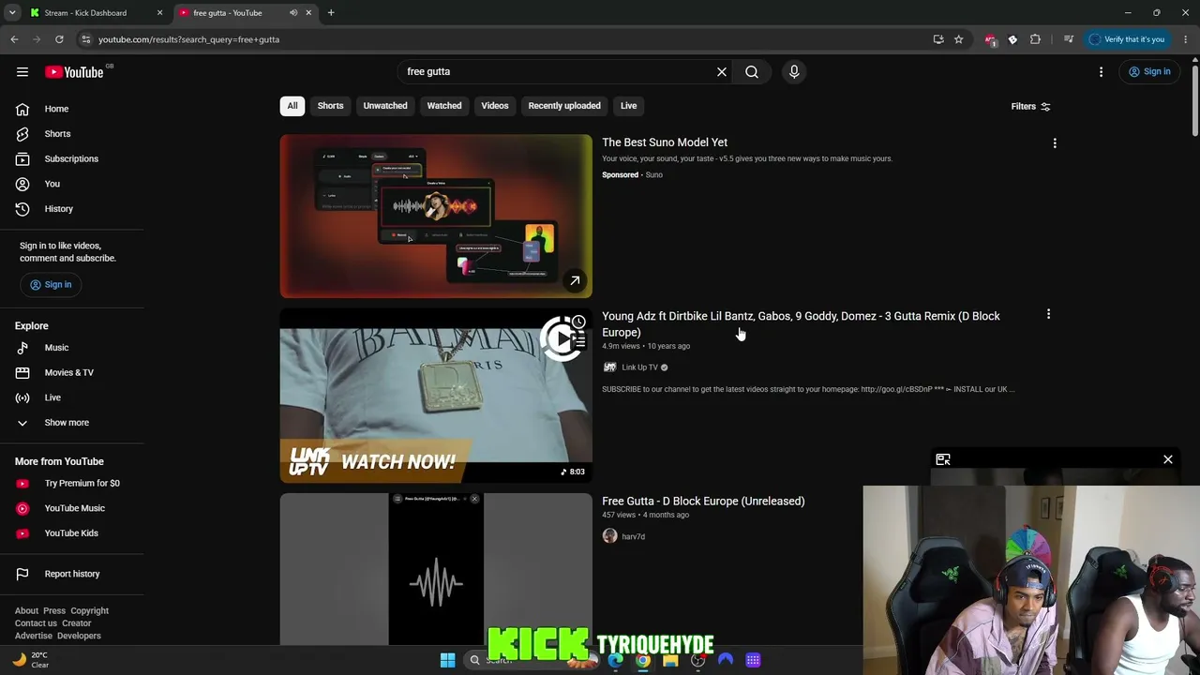Open Microsoft Edge from the taskbar
Viewport: 1200px width, 675px height.
click(x=615, y=660)
